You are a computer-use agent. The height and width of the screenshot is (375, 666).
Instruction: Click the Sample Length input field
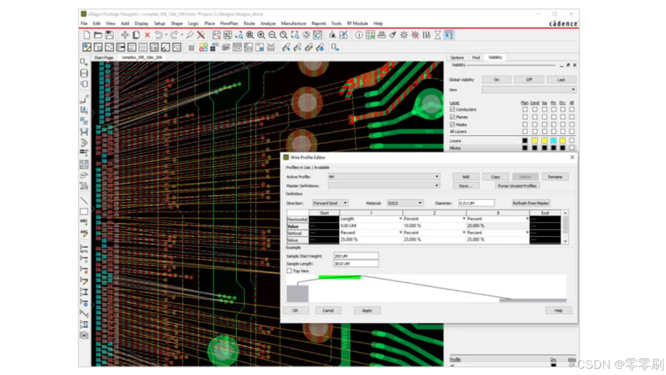[x=355, y=264]
